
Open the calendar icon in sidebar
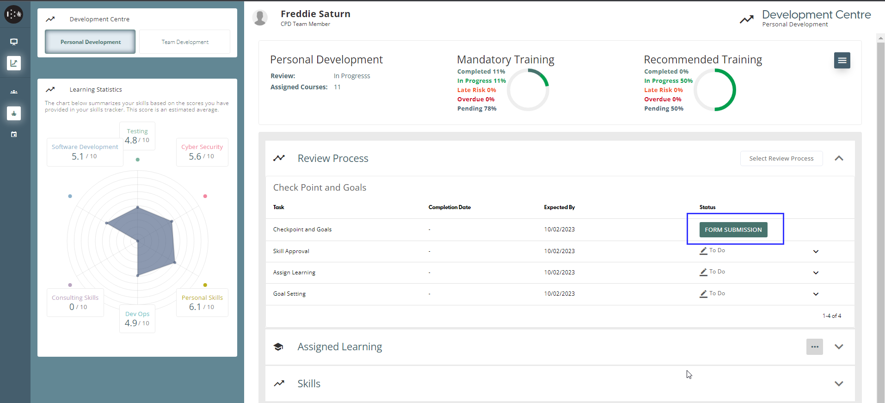pyautogui.click(x=14, y=135)
